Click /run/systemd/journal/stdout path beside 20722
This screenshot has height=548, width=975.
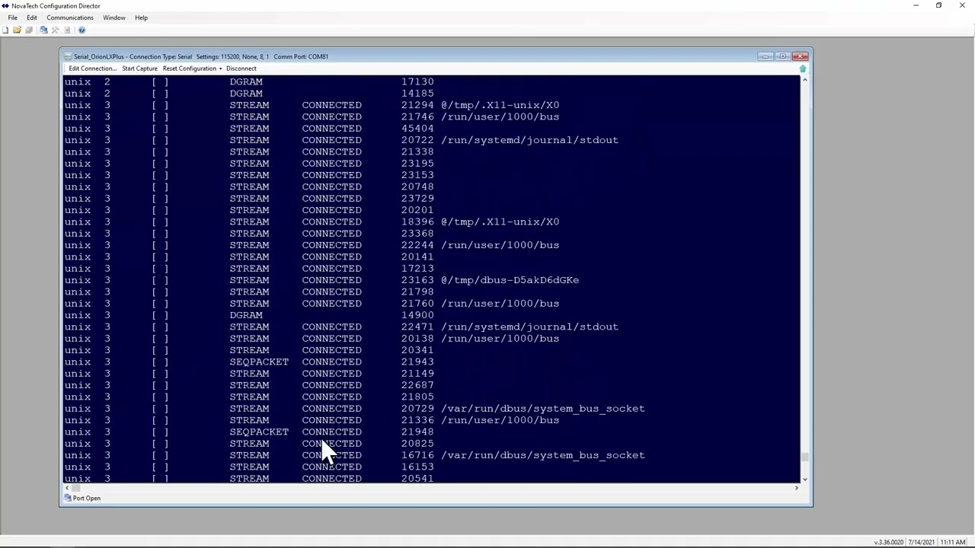coord(530,140)
